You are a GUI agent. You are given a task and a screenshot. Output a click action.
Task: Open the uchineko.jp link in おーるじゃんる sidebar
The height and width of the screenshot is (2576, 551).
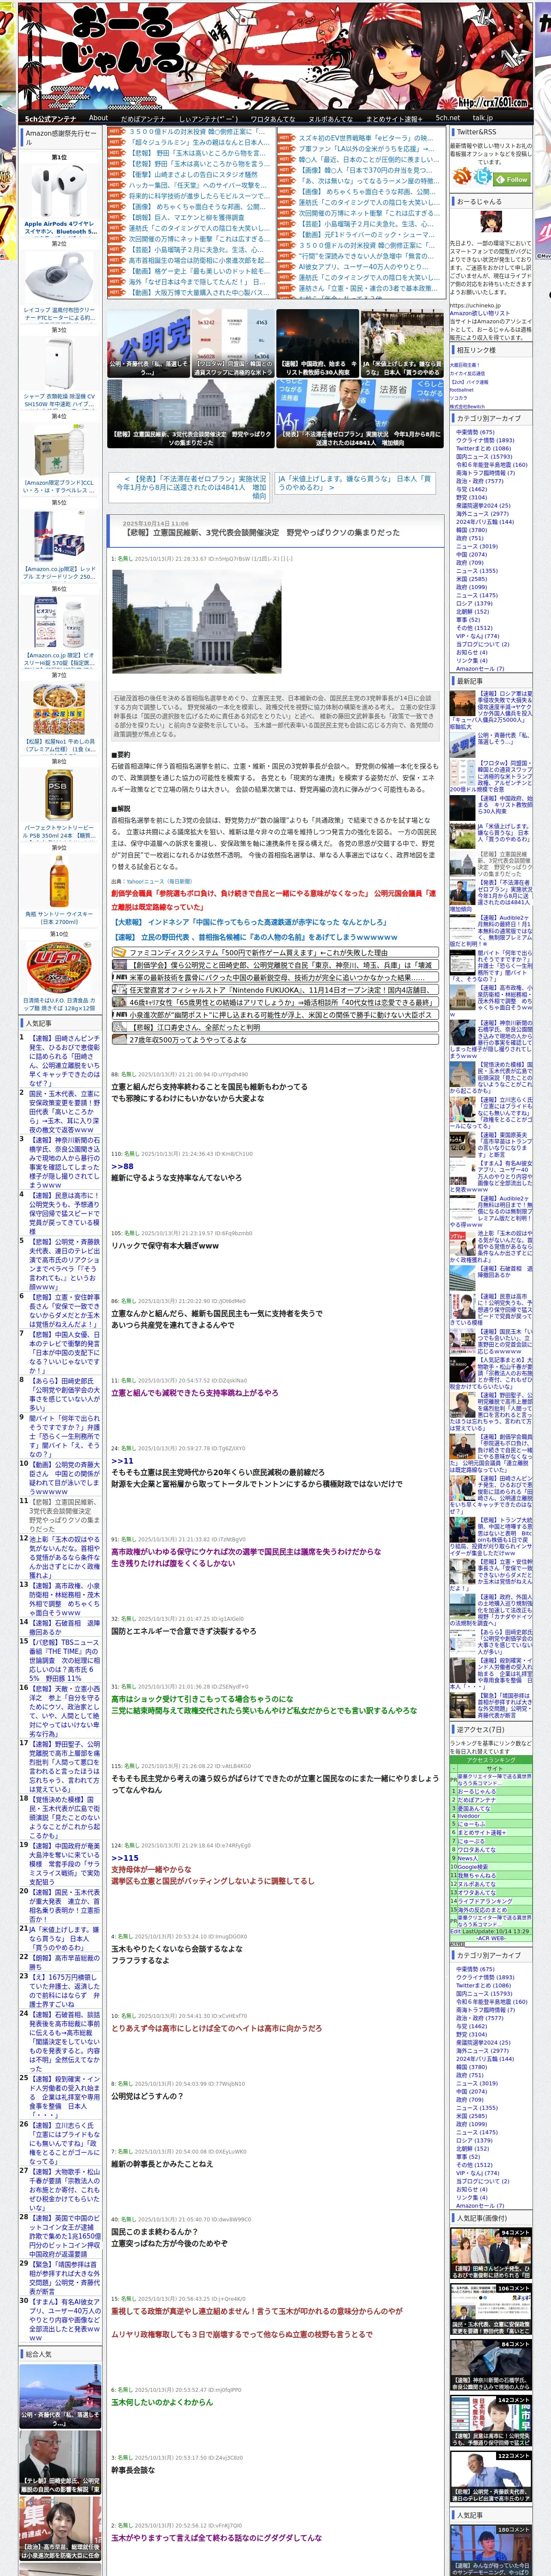pos(475,305)
